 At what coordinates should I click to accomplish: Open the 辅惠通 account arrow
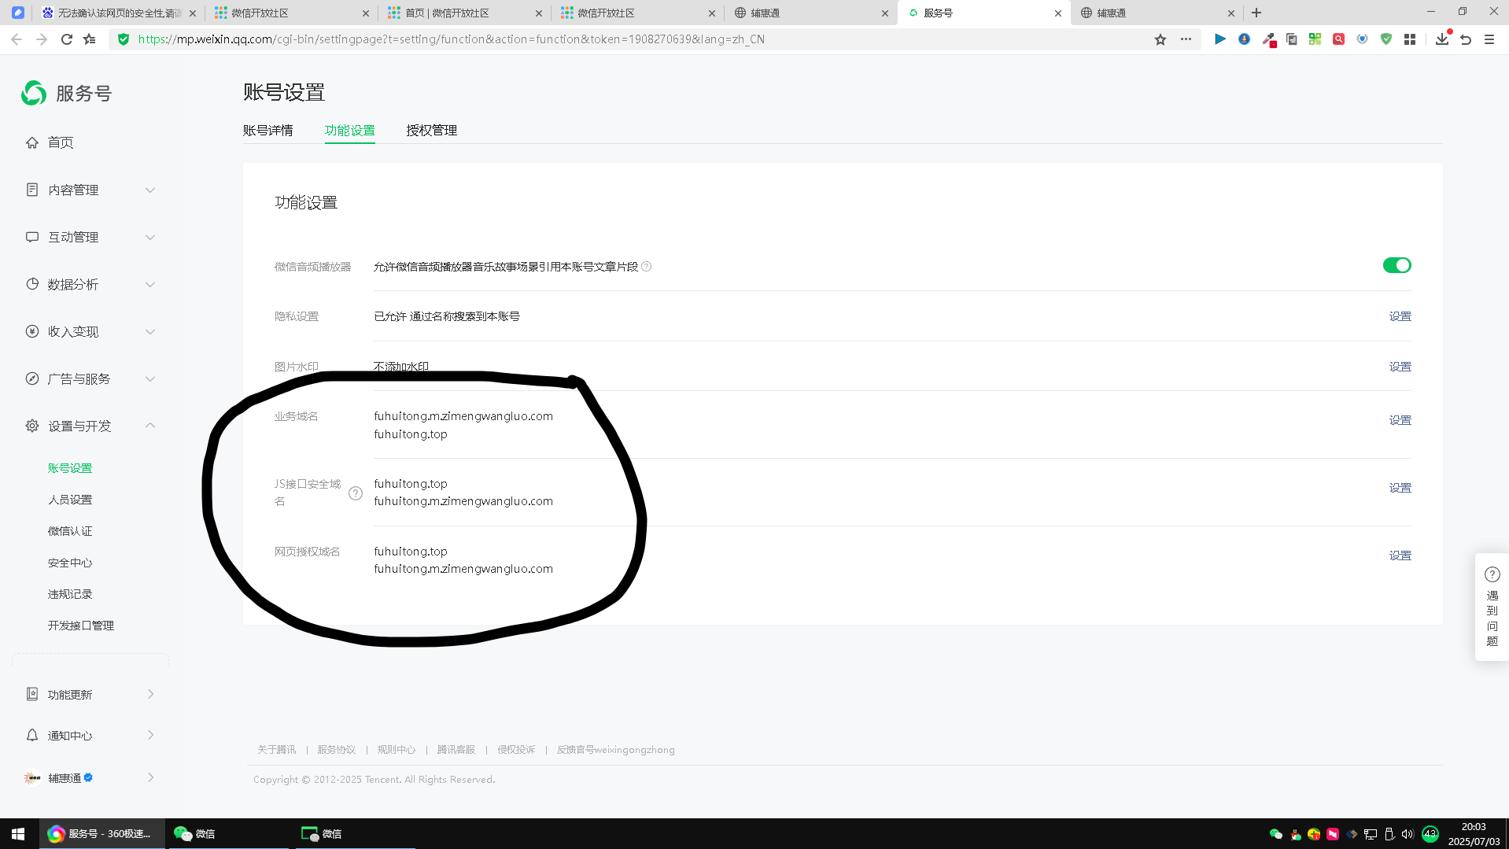coord(151,777)
